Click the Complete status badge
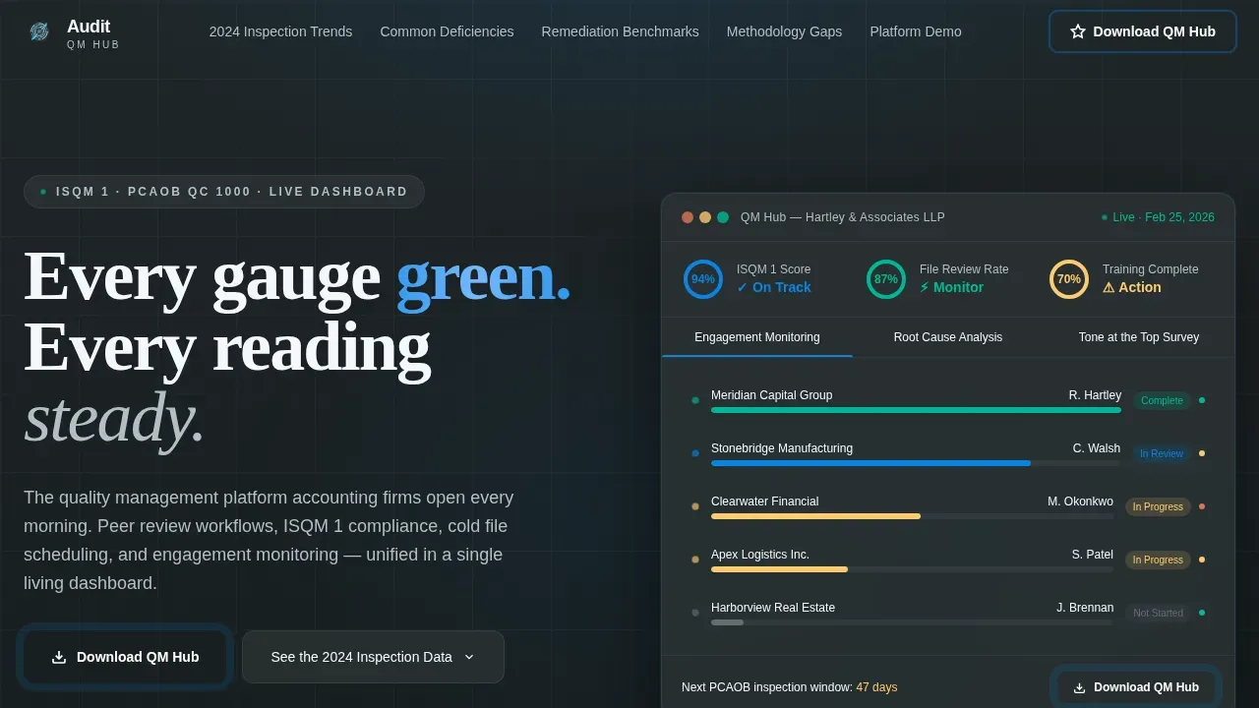 point(1162,400)
